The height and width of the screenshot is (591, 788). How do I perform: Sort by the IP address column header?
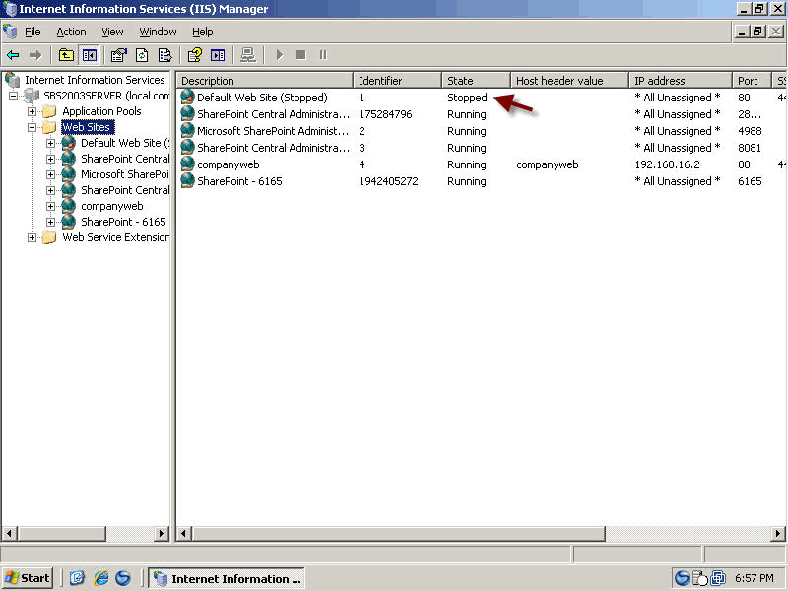(x=681, y=81)
